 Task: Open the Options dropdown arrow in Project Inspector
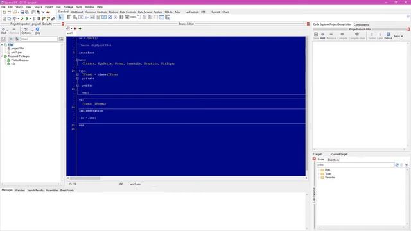click(33, 31)
